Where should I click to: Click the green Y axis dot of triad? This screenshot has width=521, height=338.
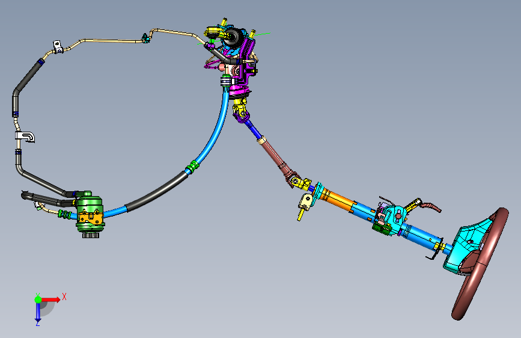point(38,300)
